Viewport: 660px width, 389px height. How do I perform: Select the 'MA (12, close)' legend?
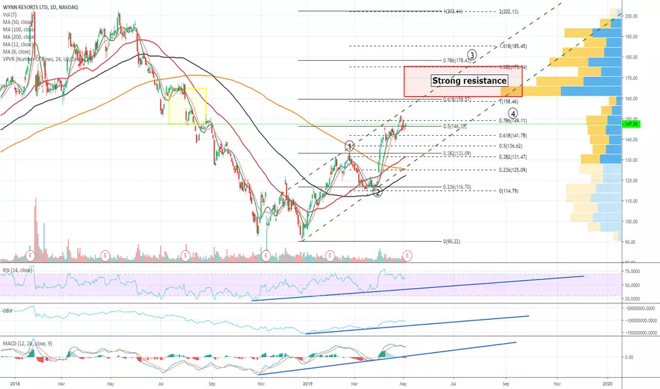18,44
